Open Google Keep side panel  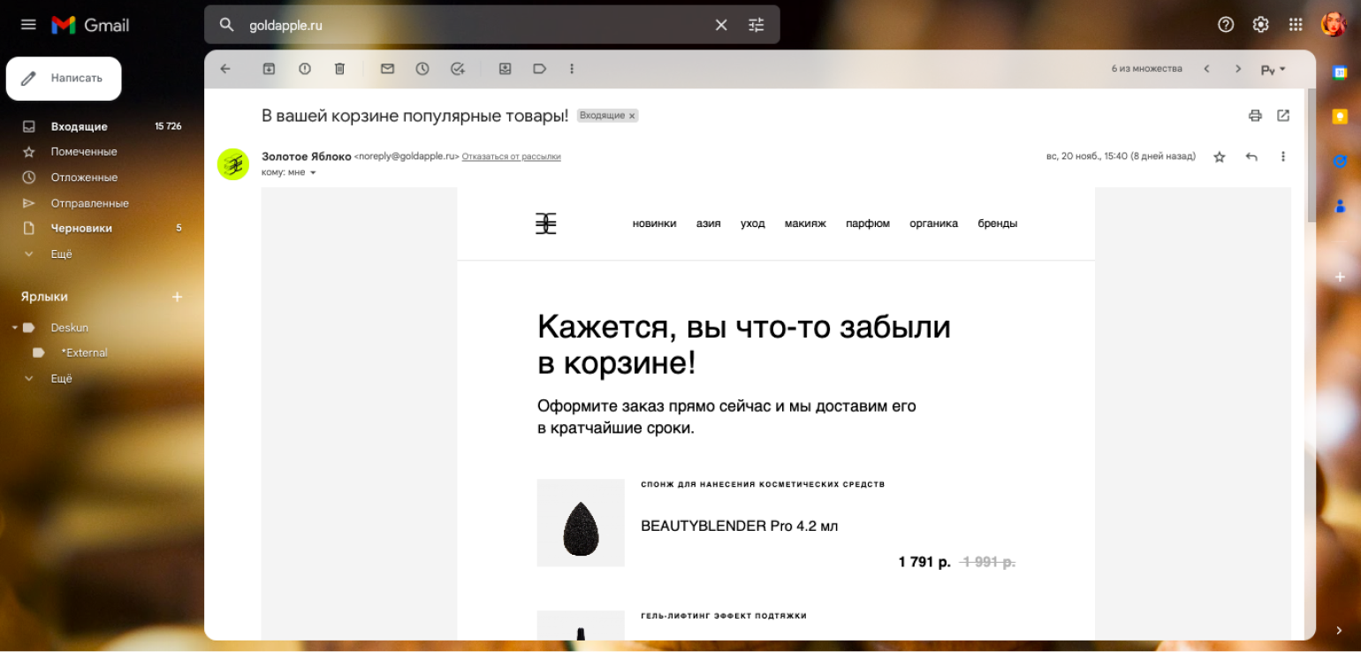coord(1340,117)
